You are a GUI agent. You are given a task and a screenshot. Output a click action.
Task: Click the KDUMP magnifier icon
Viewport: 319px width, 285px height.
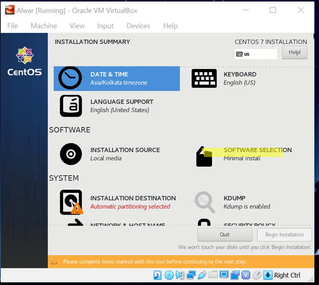(x=204, y=202)
